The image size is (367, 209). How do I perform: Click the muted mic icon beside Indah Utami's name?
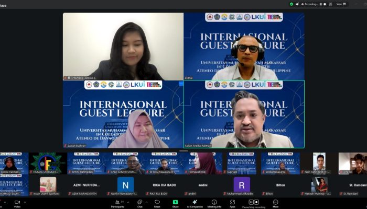coord(31,194)
